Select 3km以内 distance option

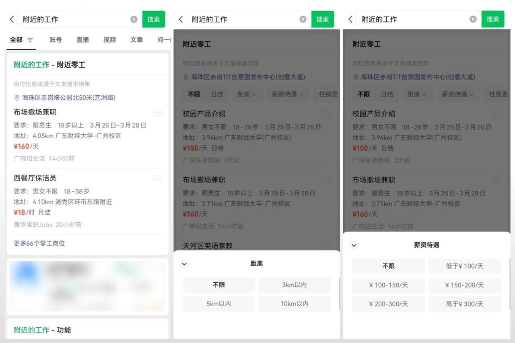[x=295, y=285]
